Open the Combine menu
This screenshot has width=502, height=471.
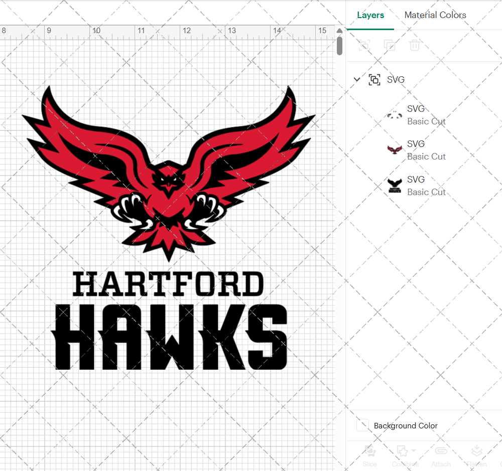(405, 455)
